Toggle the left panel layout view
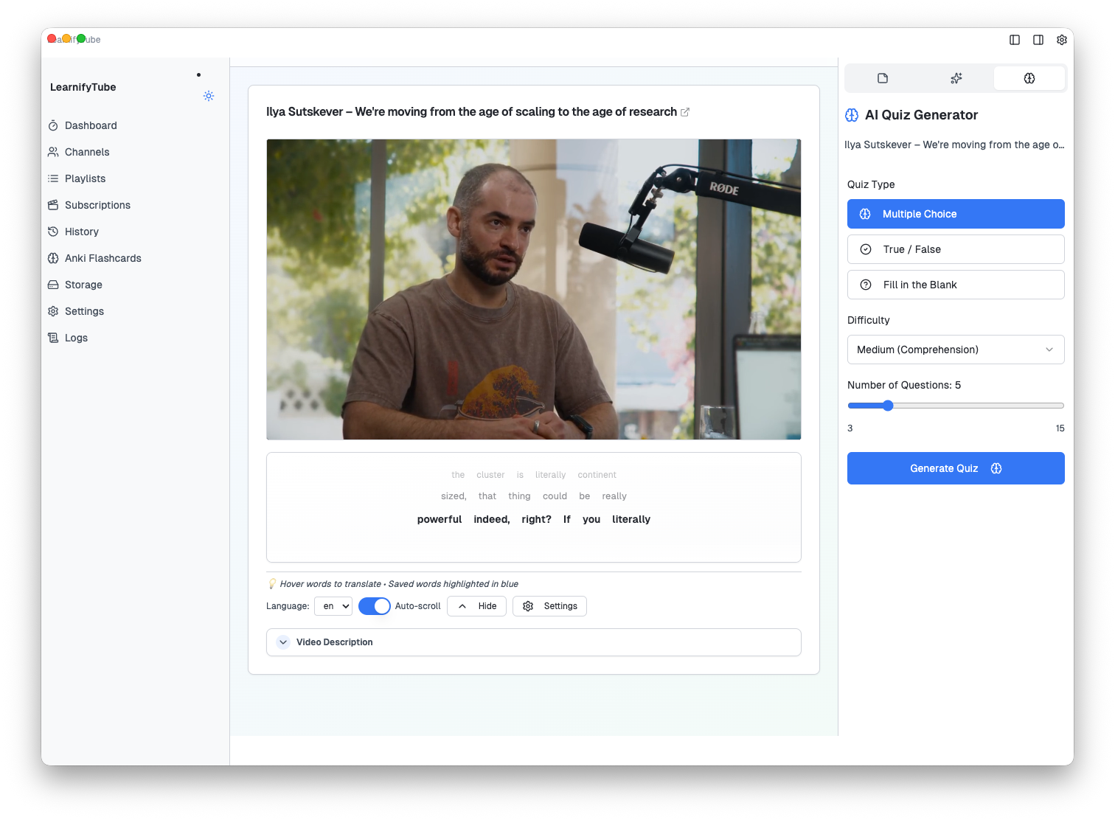This screenshot has height=820, width=1115. (x=1015, y=40)
